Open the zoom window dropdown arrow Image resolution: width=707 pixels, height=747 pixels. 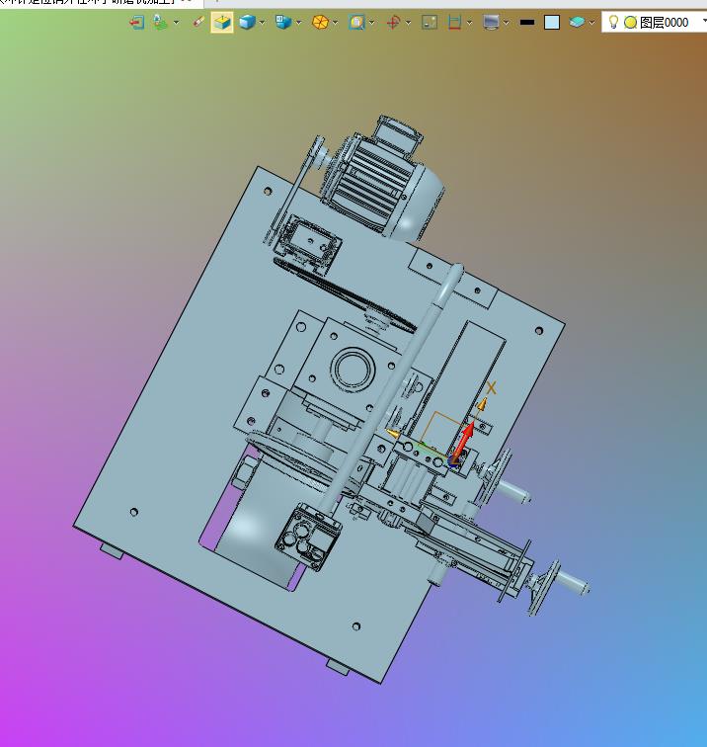[x=372, y=23]
